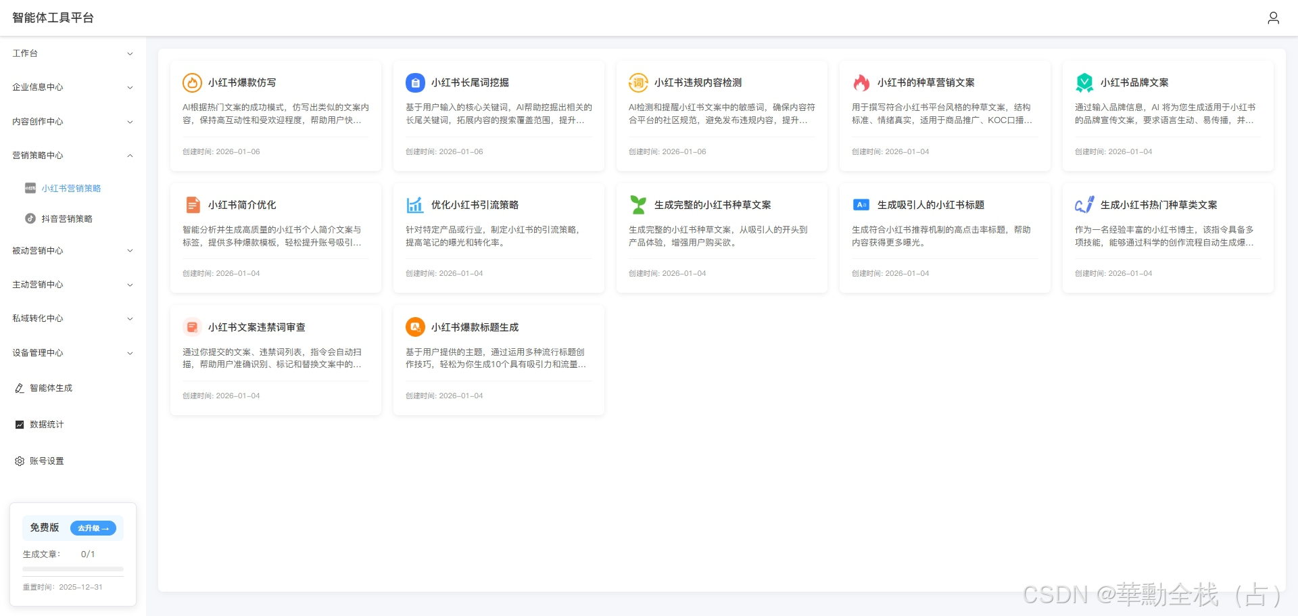Click the 生成吸引人的小红书标题 description text

coord(941,236)
